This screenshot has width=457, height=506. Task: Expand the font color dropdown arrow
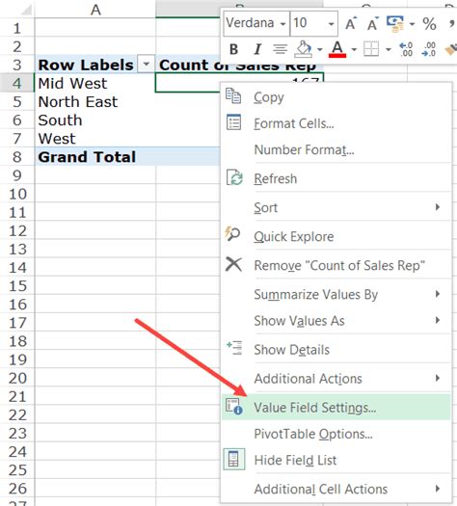tap(354, 49)
